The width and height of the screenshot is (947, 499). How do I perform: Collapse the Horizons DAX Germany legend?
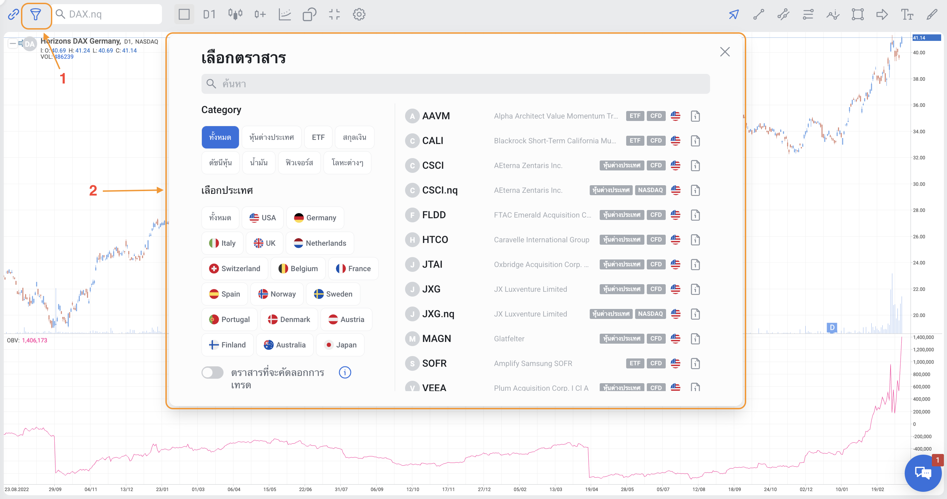point(12,44)
